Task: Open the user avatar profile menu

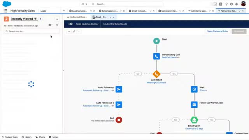Action: click(243, 3)
